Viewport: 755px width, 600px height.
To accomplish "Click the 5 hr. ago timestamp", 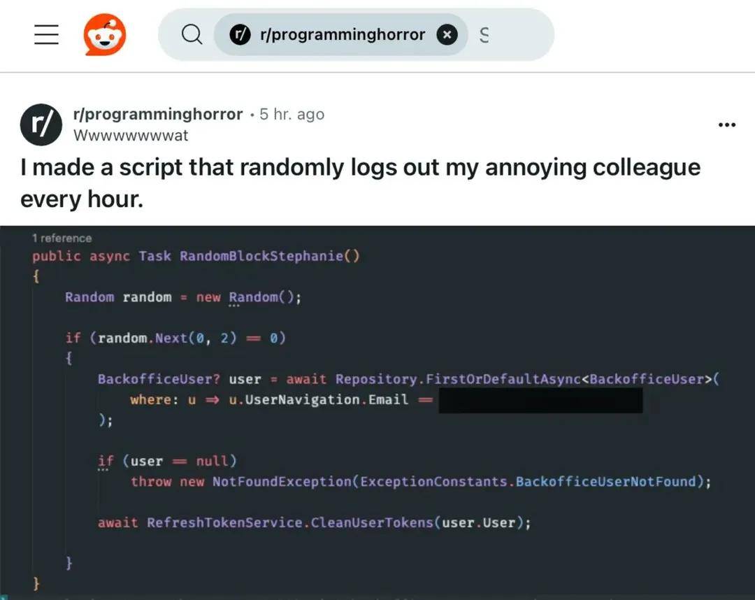I will click(x=292, y=114).
